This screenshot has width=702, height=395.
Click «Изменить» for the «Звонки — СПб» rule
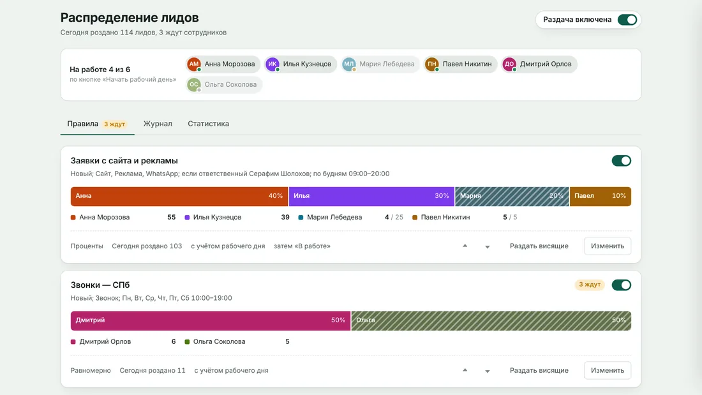pyautogui.click(x=607, y=370)
